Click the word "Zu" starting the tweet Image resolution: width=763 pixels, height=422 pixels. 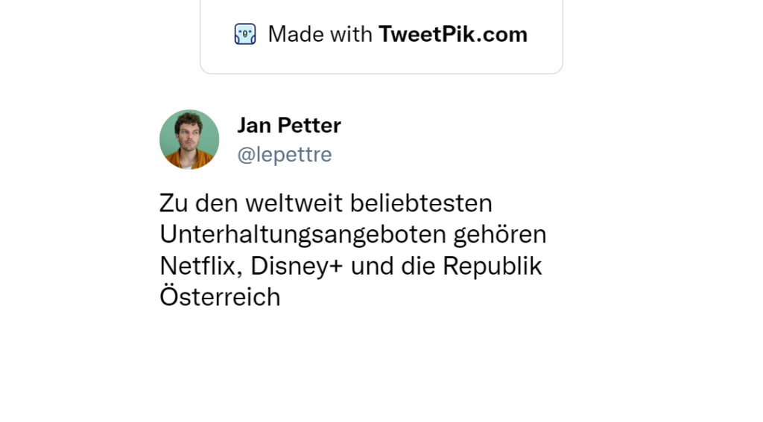pyautogui.click(x=172, y=203)
